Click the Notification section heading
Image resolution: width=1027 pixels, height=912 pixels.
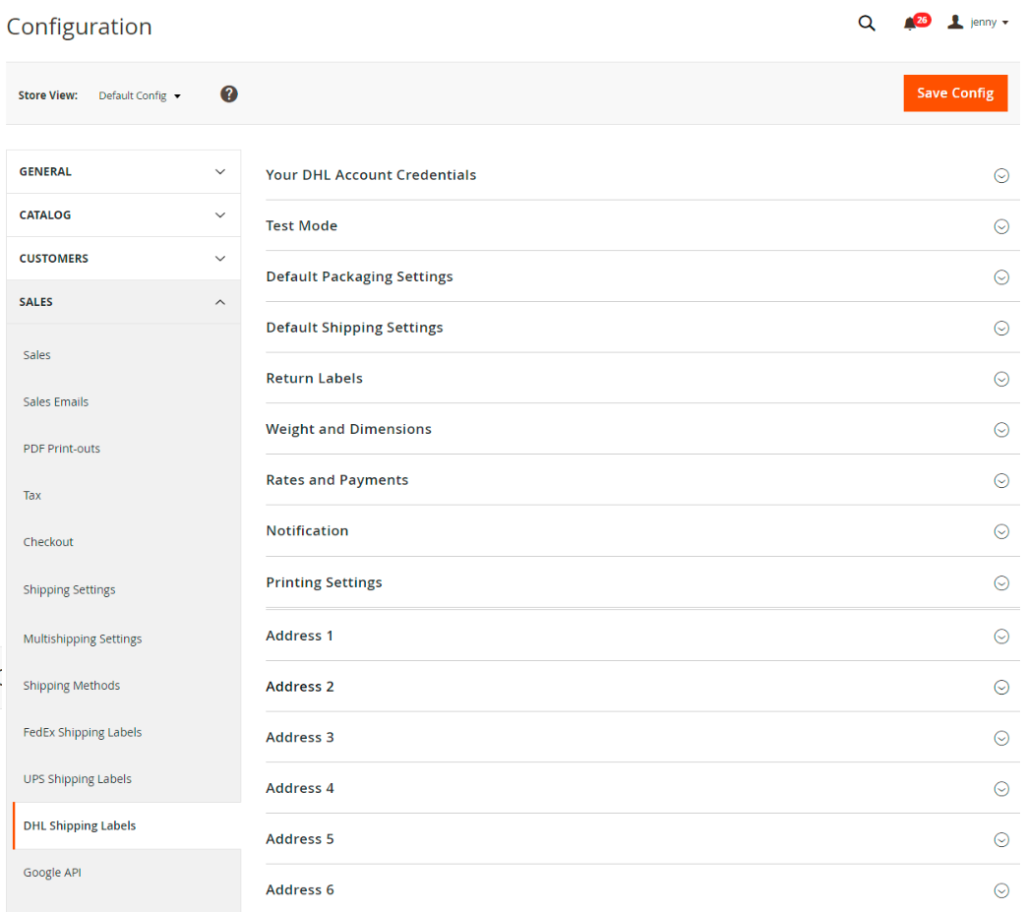(x=307, y=530)
